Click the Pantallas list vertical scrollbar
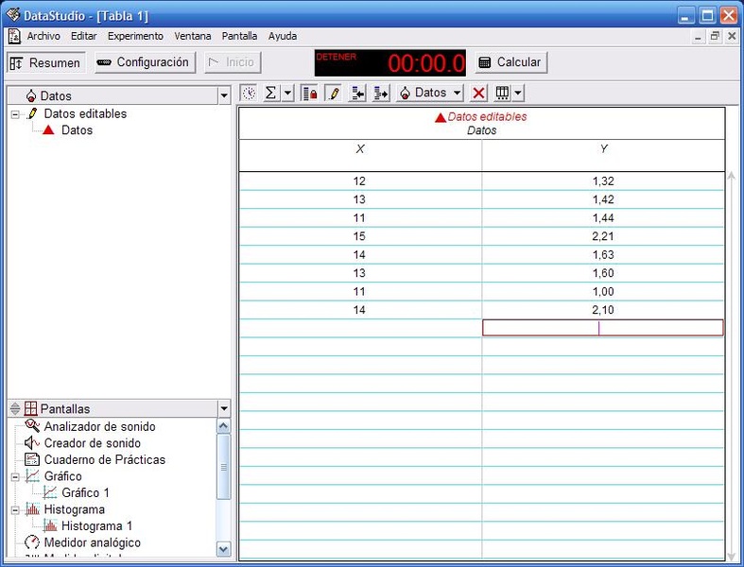Screen dimensions: 744x567 (x=223, y=482)
